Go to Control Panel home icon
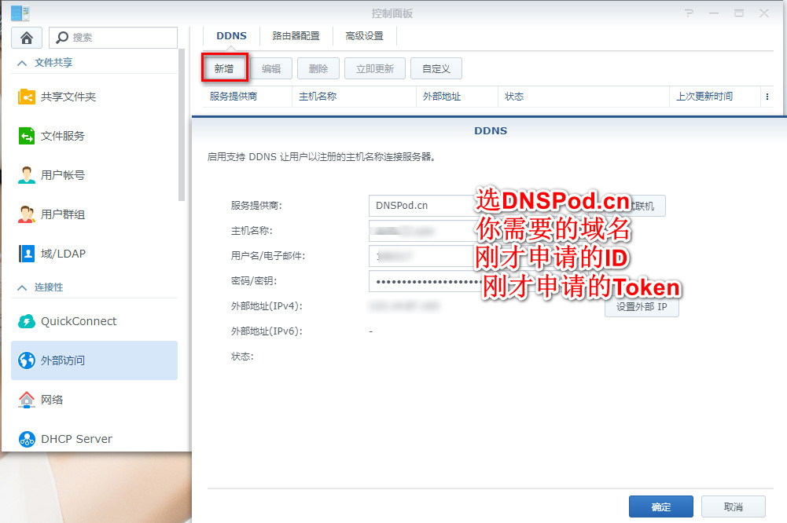 [27, 38]
